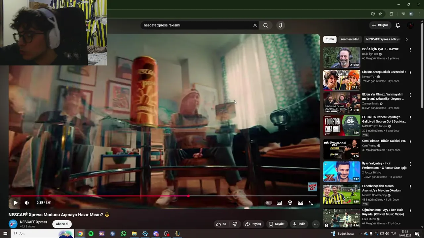Download the video with İndir
424x238 pixels.
coord(298,224)
